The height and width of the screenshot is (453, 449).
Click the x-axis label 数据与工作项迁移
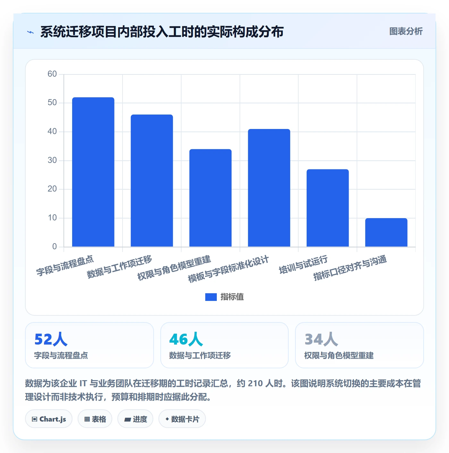pos(119,267)
